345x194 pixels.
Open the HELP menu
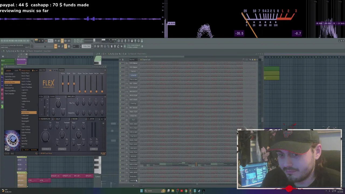point(28,41)
